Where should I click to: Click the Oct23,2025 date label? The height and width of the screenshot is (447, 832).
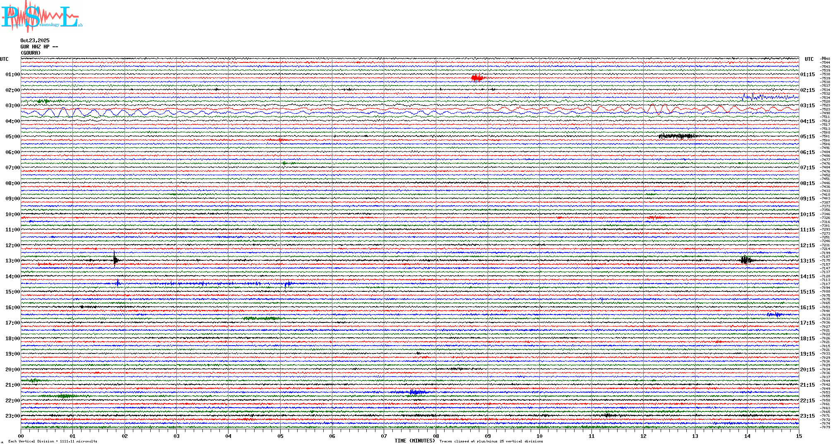pyautogui.click(x=35, y=41)
